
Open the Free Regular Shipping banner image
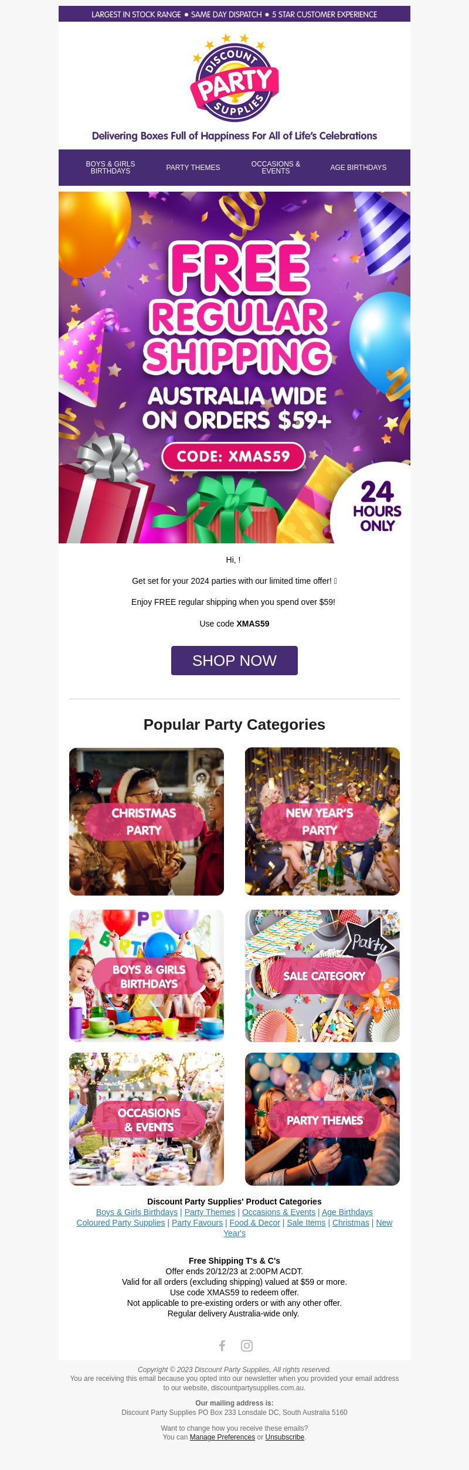click(x=235, y=367)
